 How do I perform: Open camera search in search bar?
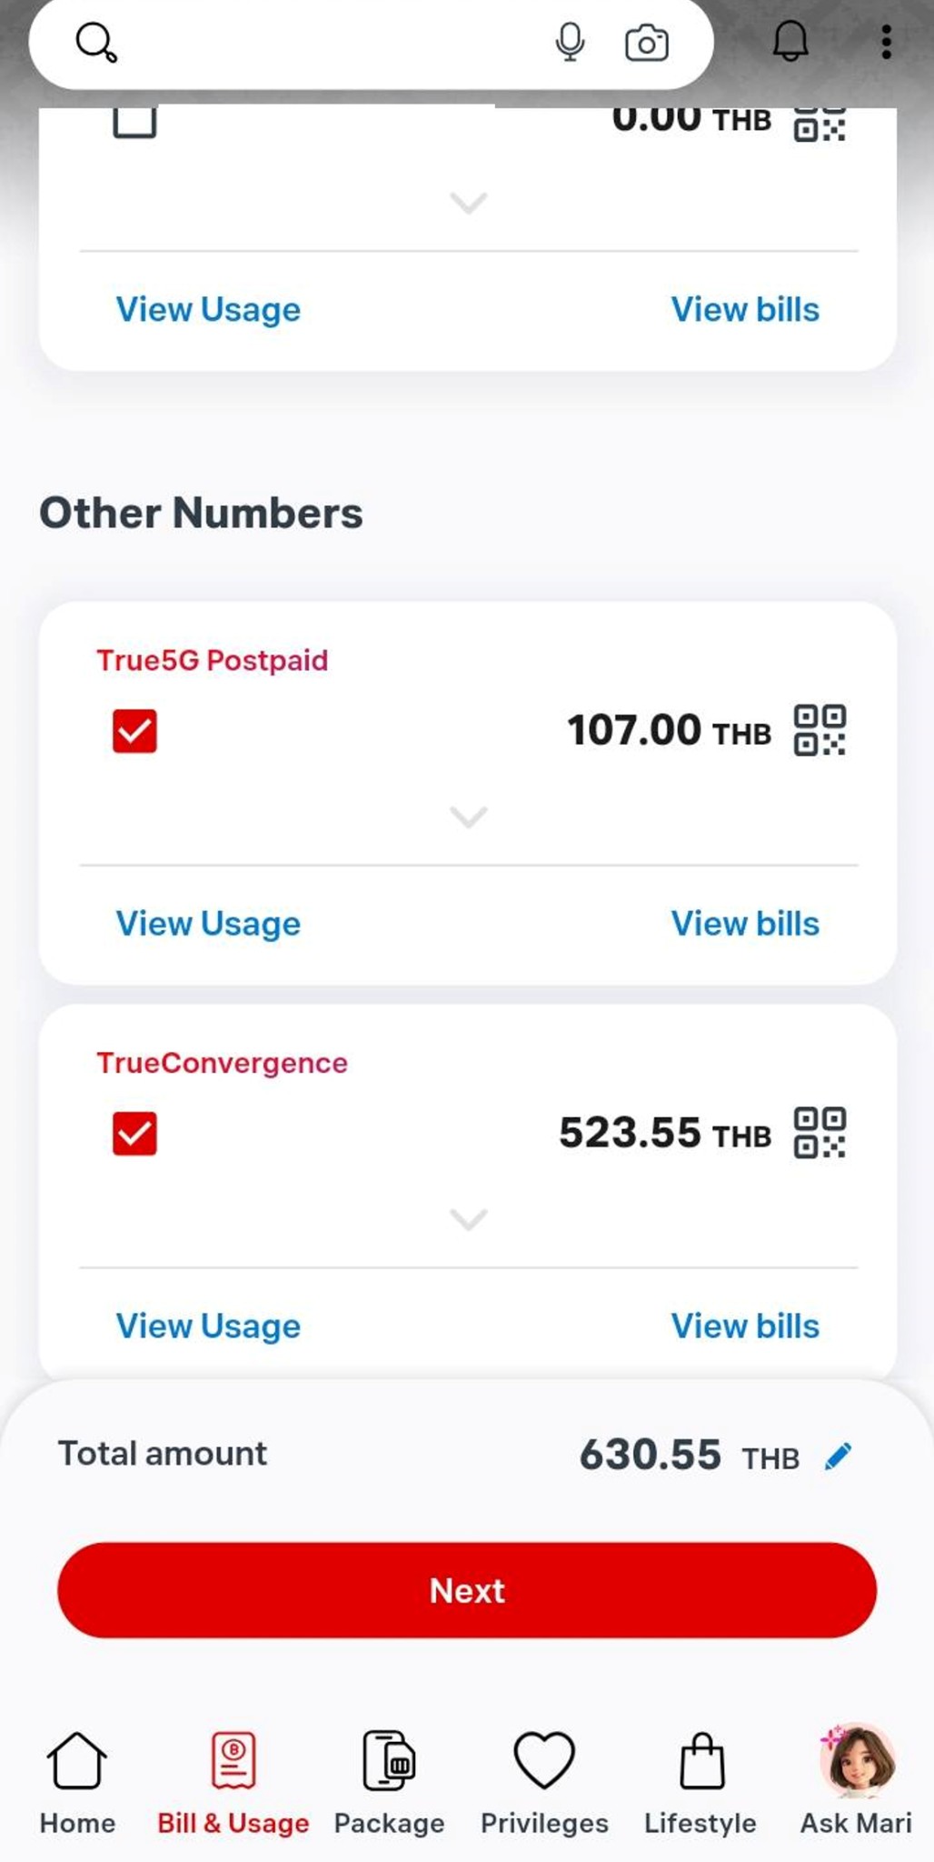tap(646, 43)
